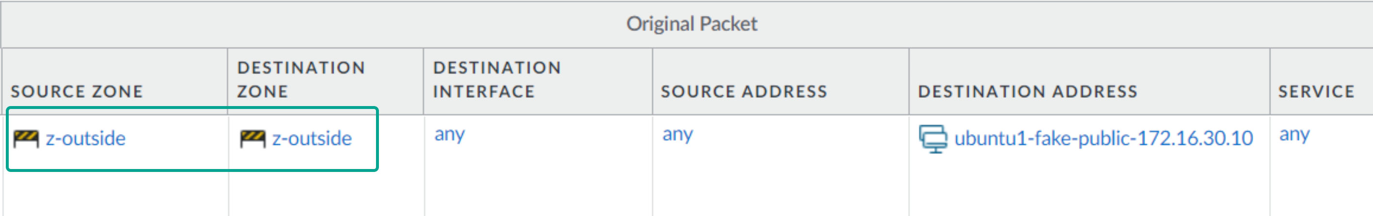Screen dimensions: 1373x216
Task: Sort by the Source Address column header
Action: 744,92
